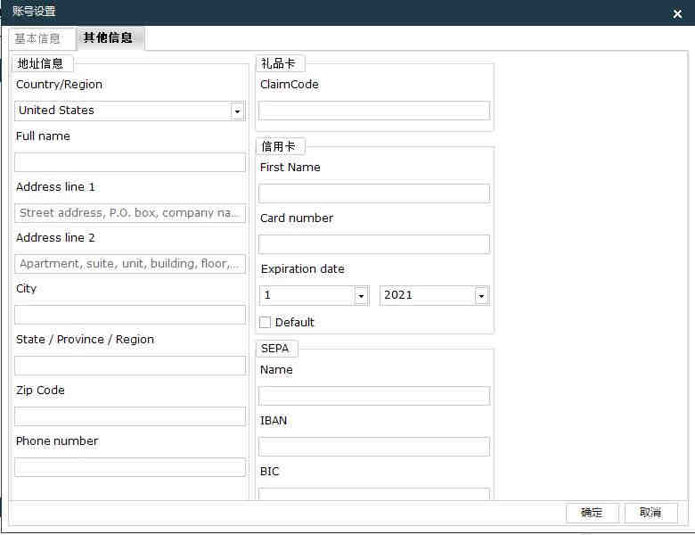The image size is (695, 535).
Task: Switch to the 基本信息 tab
Action: coord(42,39)
